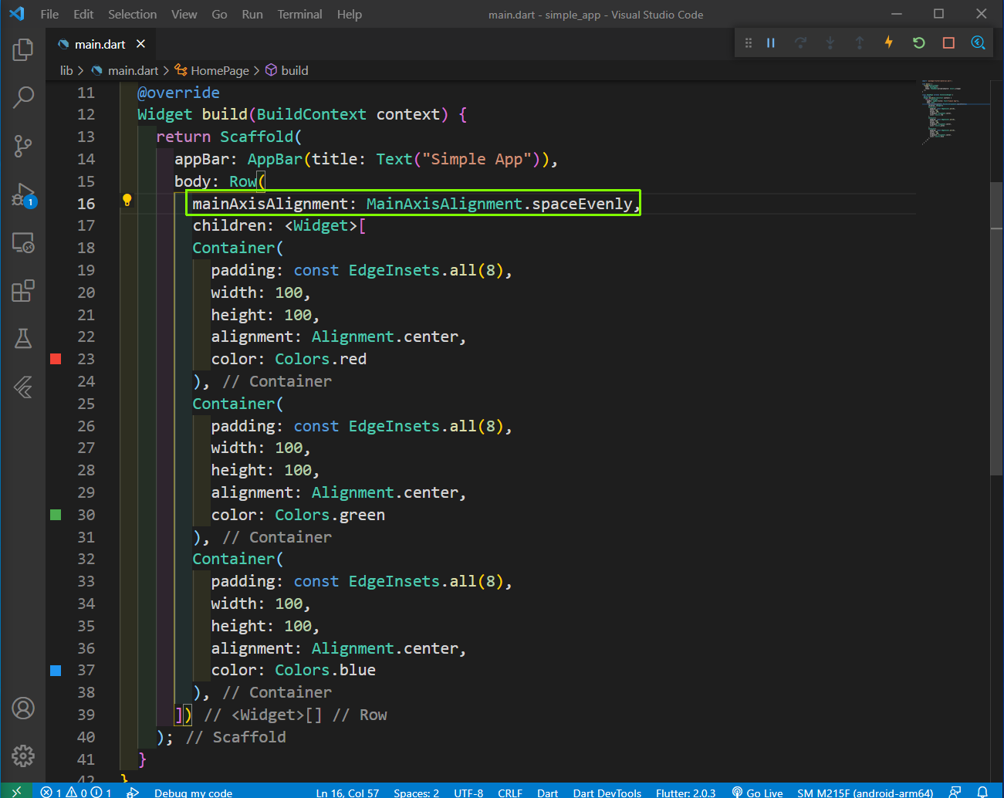Open errors and warnings count in status bar
Screen dimensions: 1004x798
pos(76,792)
